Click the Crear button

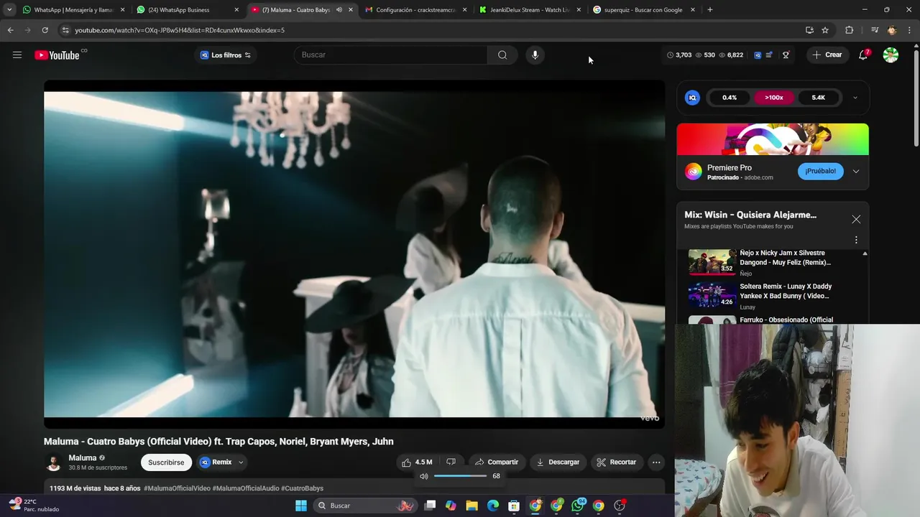[827, 55]
